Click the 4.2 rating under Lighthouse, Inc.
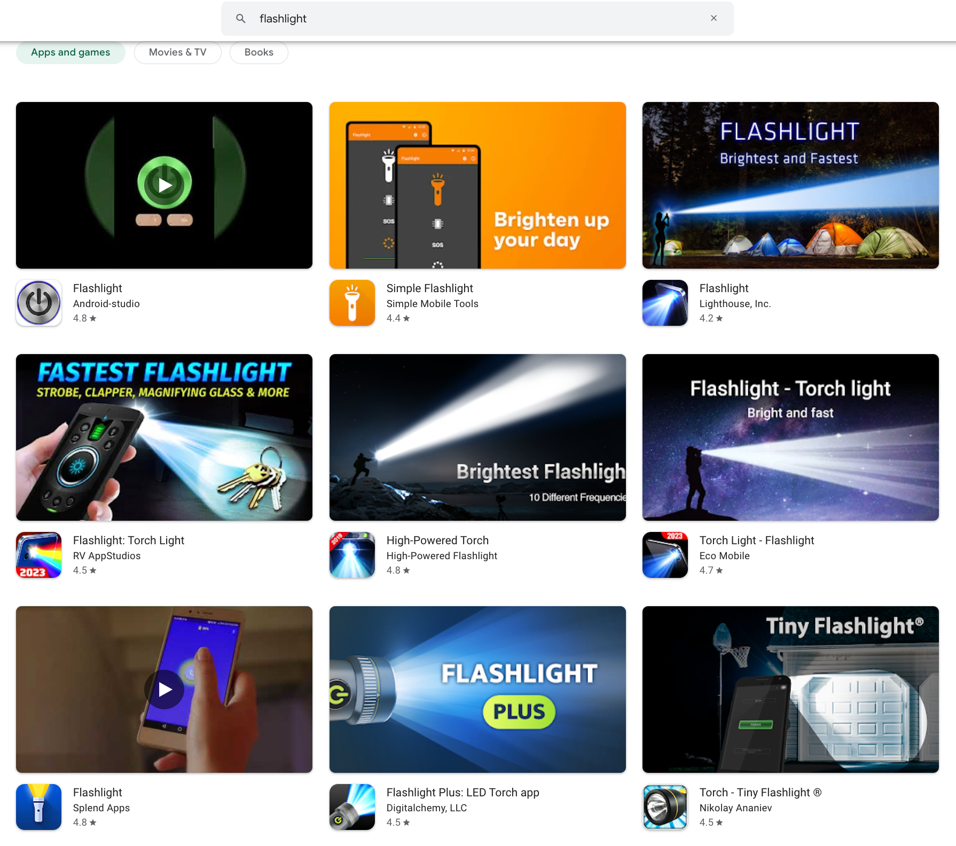 711,318
